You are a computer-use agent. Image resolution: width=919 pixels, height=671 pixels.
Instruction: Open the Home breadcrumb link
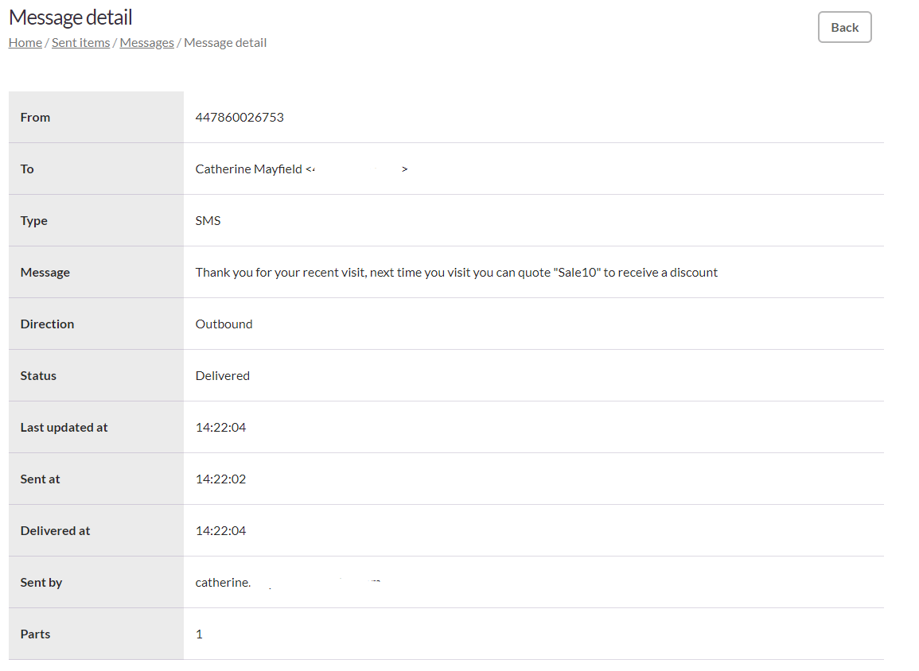(x=24, y=42)
